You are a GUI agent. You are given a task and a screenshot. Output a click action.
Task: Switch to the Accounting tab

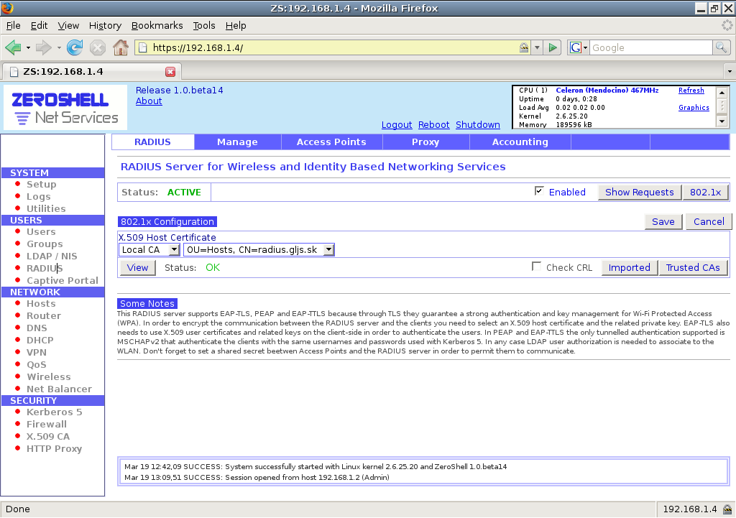520,142
